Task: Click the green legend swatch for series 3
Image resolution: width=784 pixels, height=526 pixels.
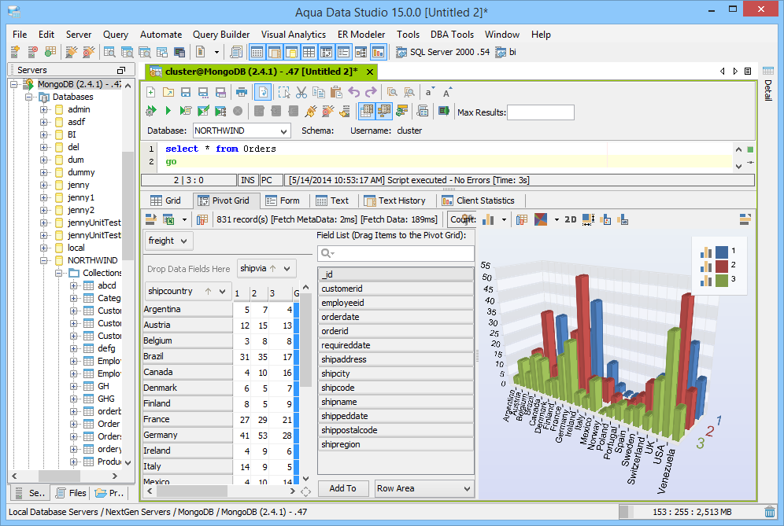Action: [722, 280]
